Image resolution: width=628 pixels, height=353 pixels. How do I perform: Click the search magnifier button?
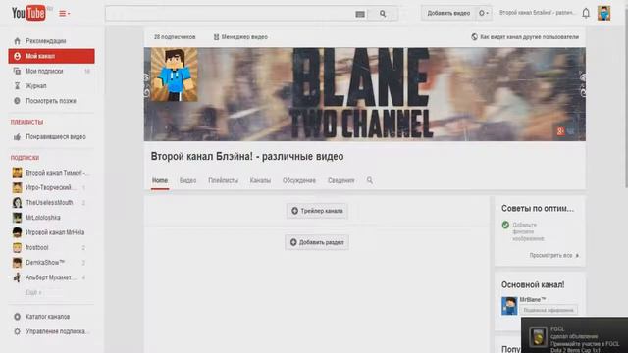(383, 14)
